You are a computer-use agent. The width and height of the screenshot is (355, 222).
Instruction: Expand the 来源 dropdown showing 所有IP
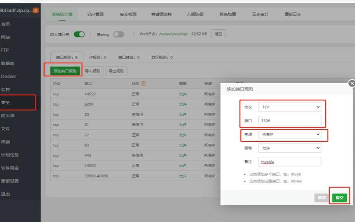tap(290, 134)
